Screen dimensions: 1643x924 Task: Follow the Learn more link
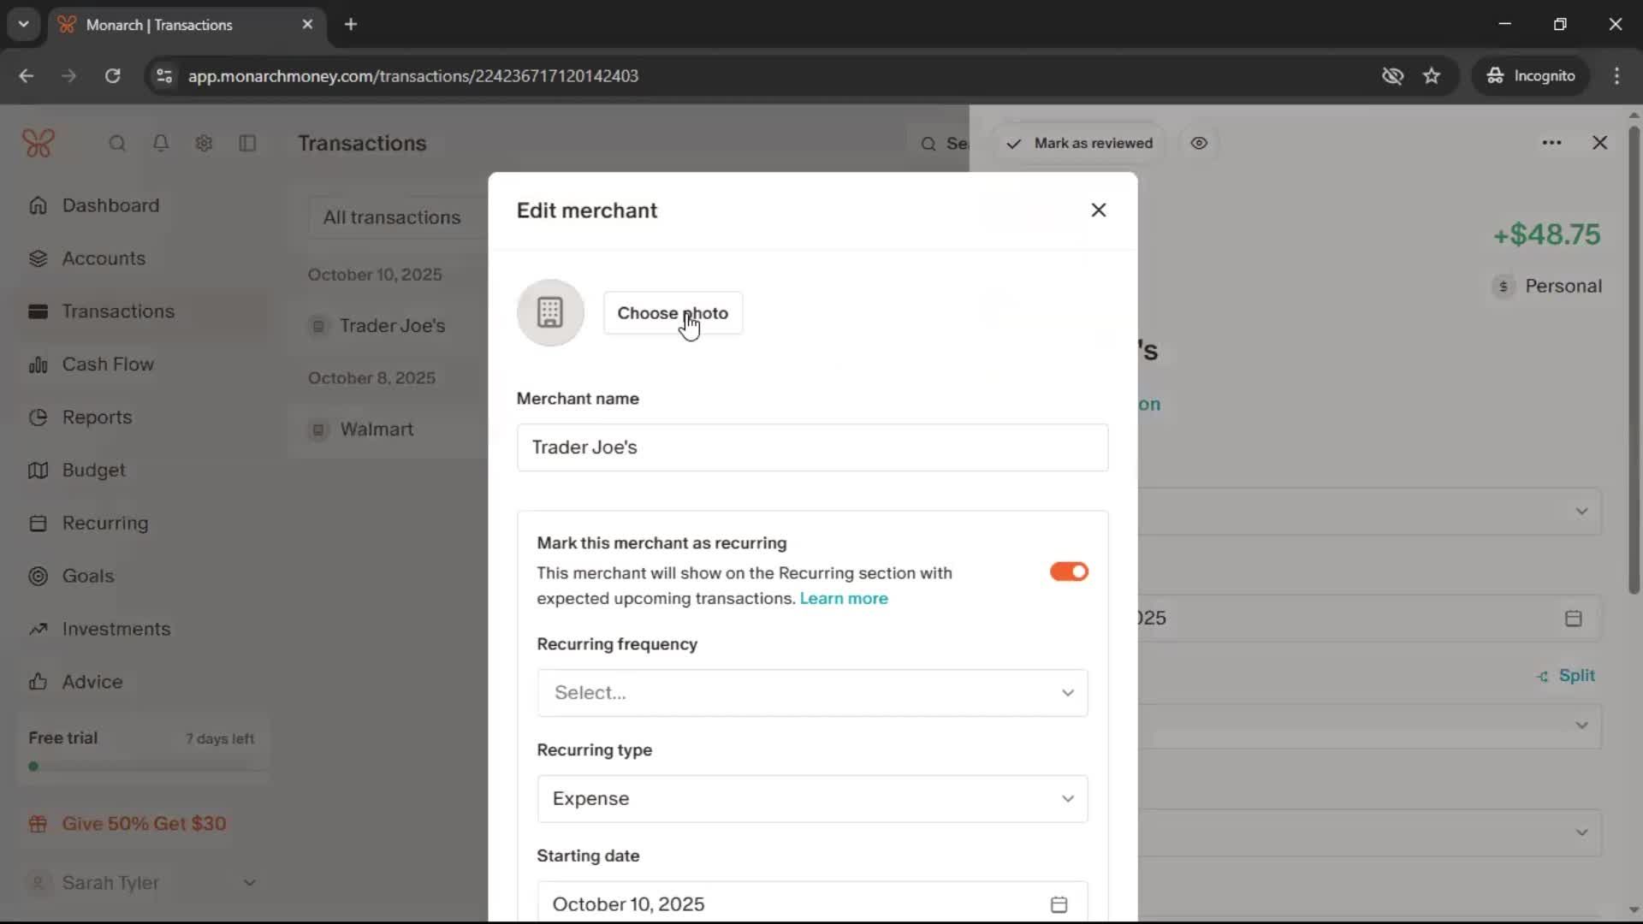[843, 599]
